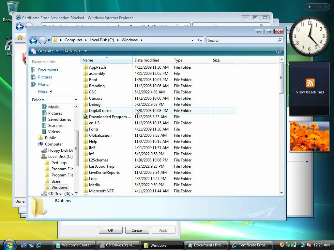
Task: Select the Debug folder icon
Action: pos(86,104)
